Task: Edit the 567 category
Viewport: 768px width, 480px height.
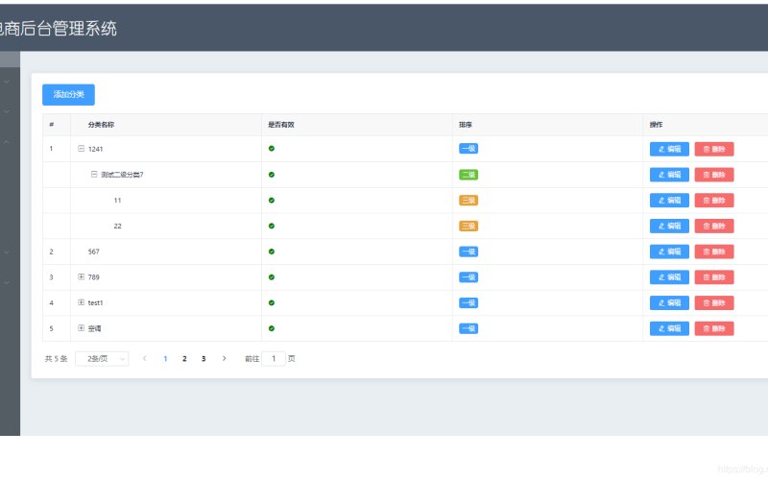Action: coord(669,252)
